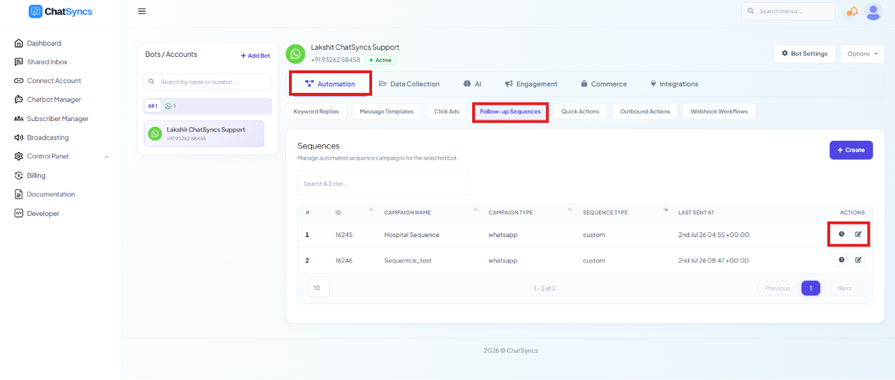Focus the Search menus field
The height and width of the screenshot is (380, 895).
coord(788,11)
